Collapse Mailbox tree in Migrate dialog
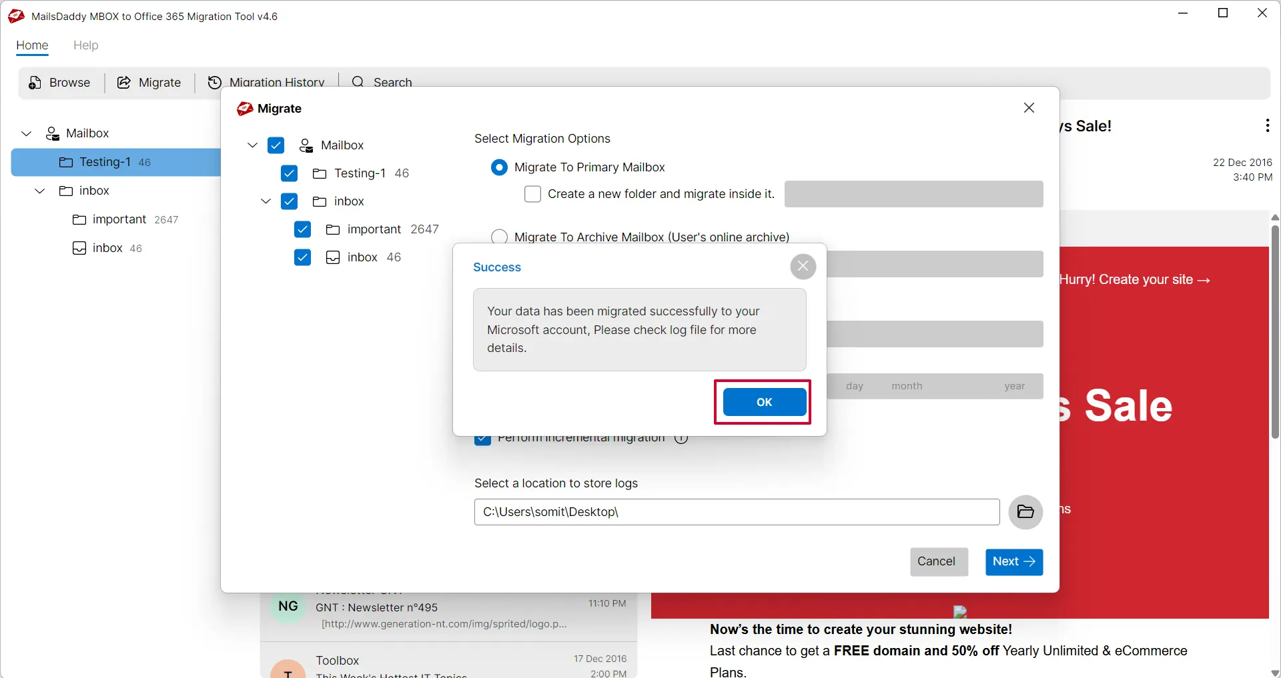This screenshot has height=678, width=1281. [252, 145]
